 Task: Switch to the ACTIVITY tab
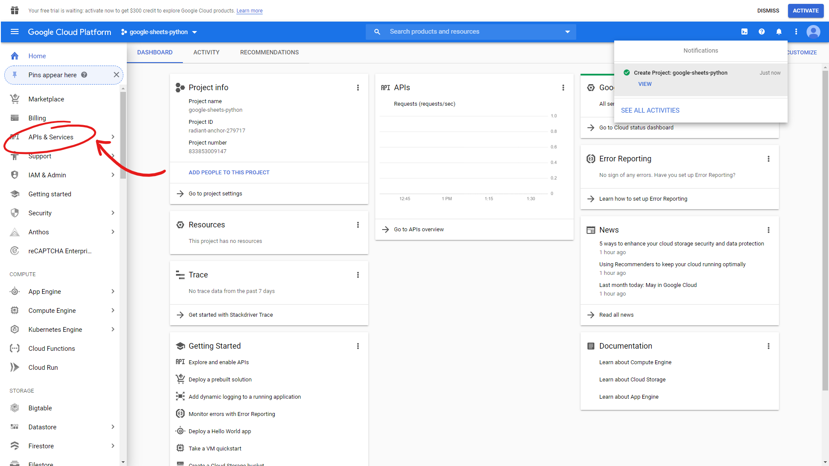[x=206, y=52]
